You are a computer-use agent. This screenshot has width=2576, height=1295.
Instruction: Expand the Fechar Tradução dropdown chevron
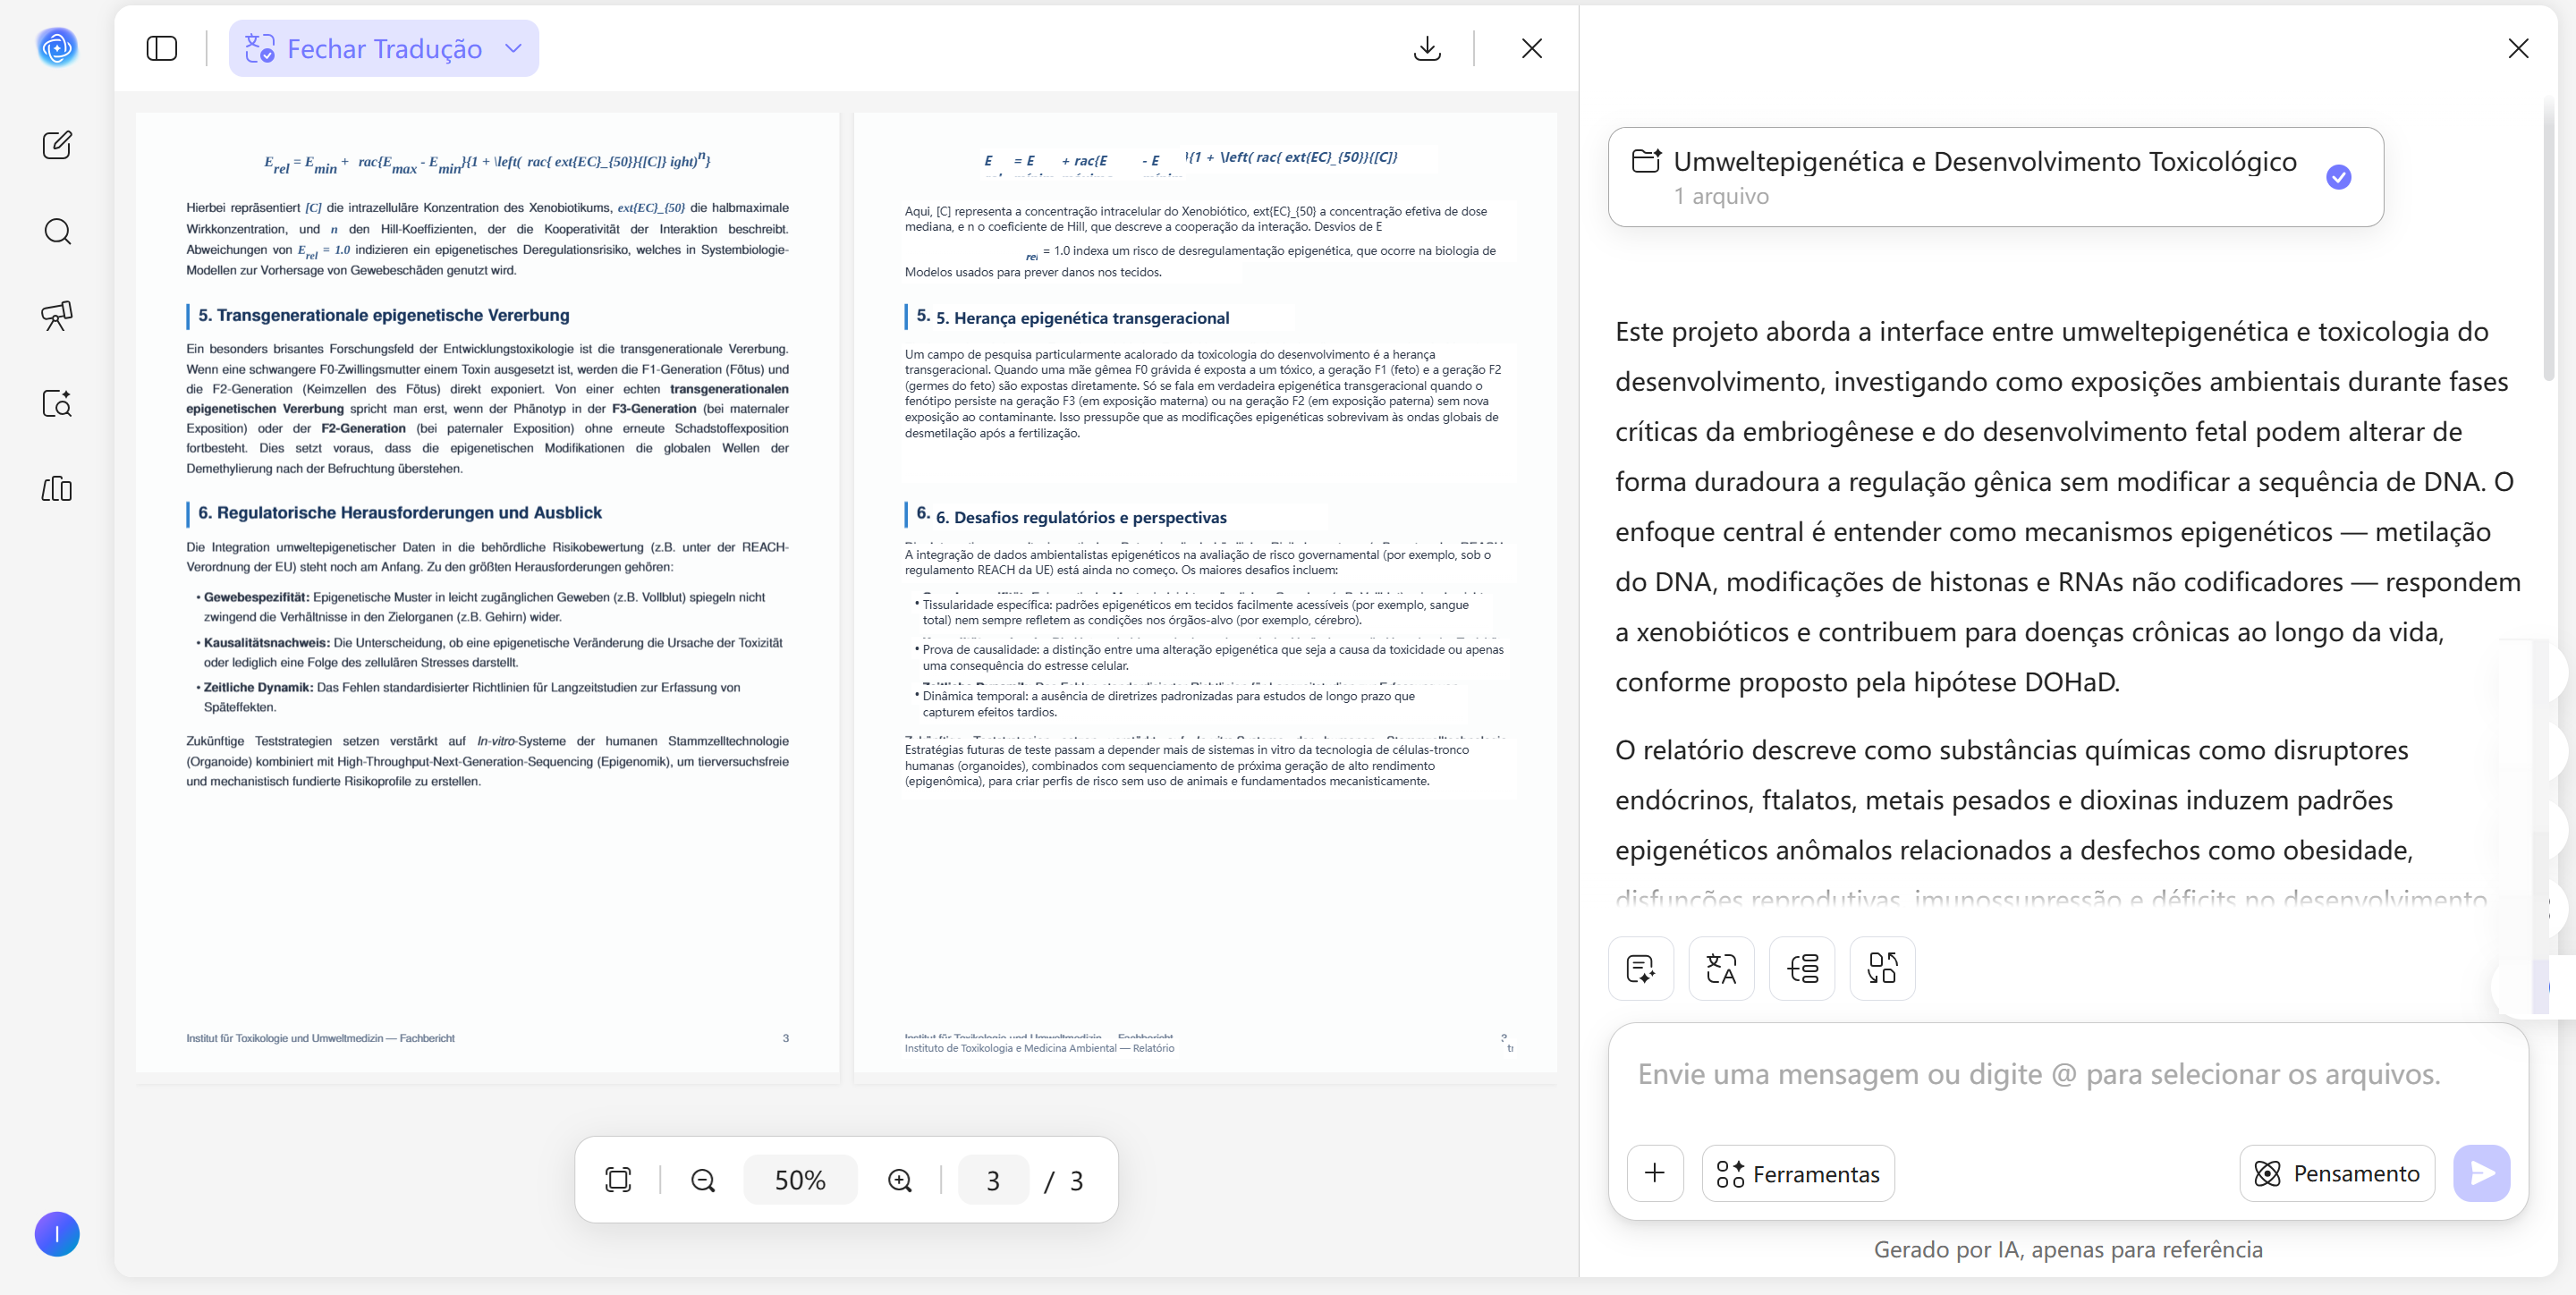point(513,48)
